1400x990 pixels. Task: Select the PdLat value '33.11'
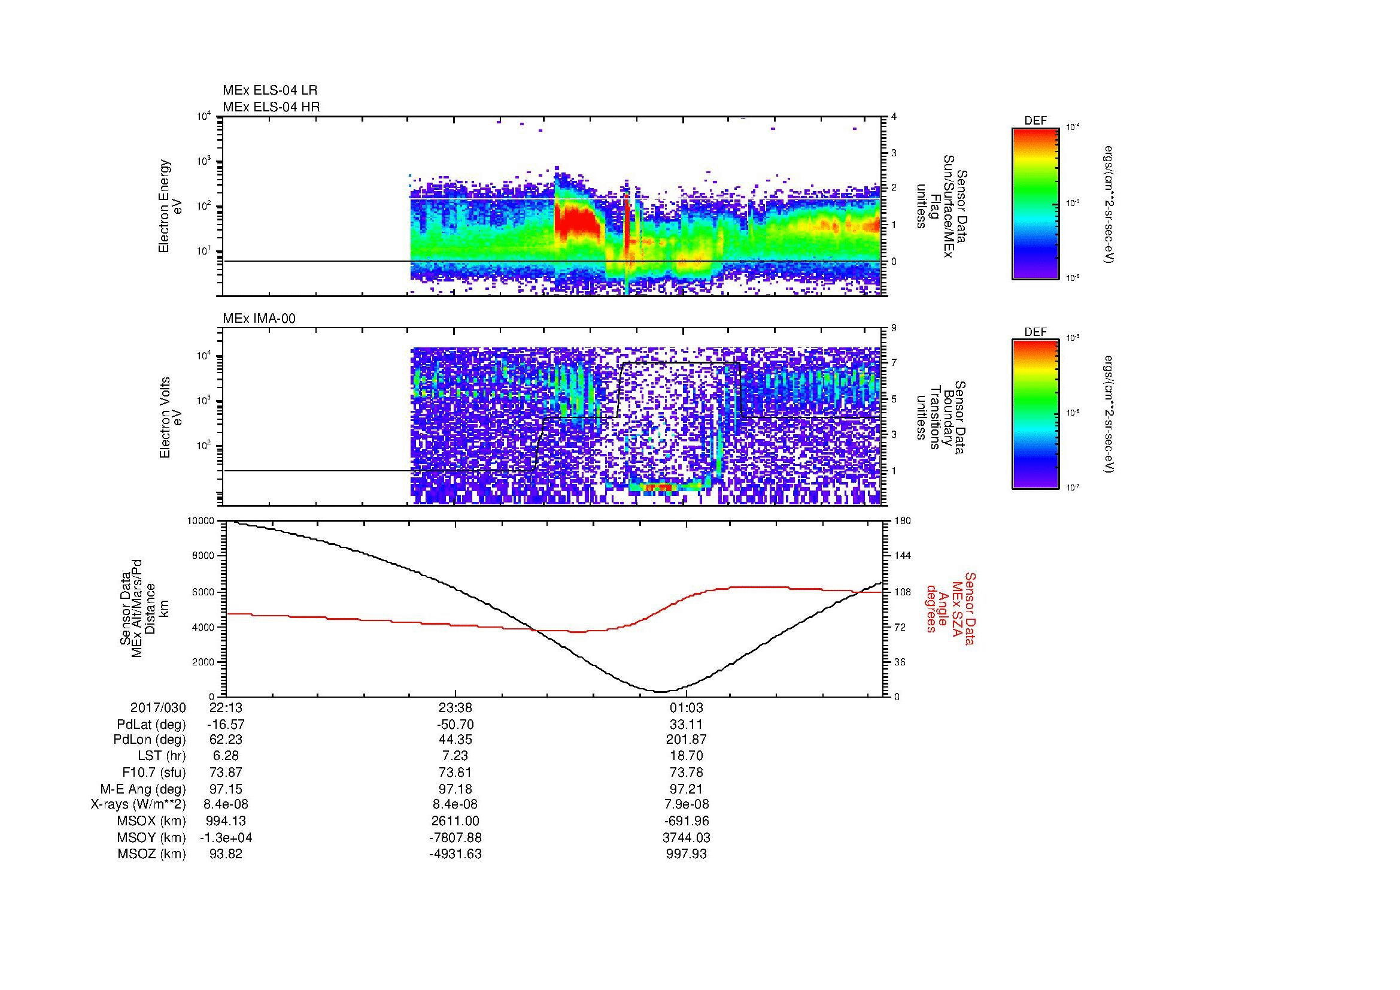687,725
